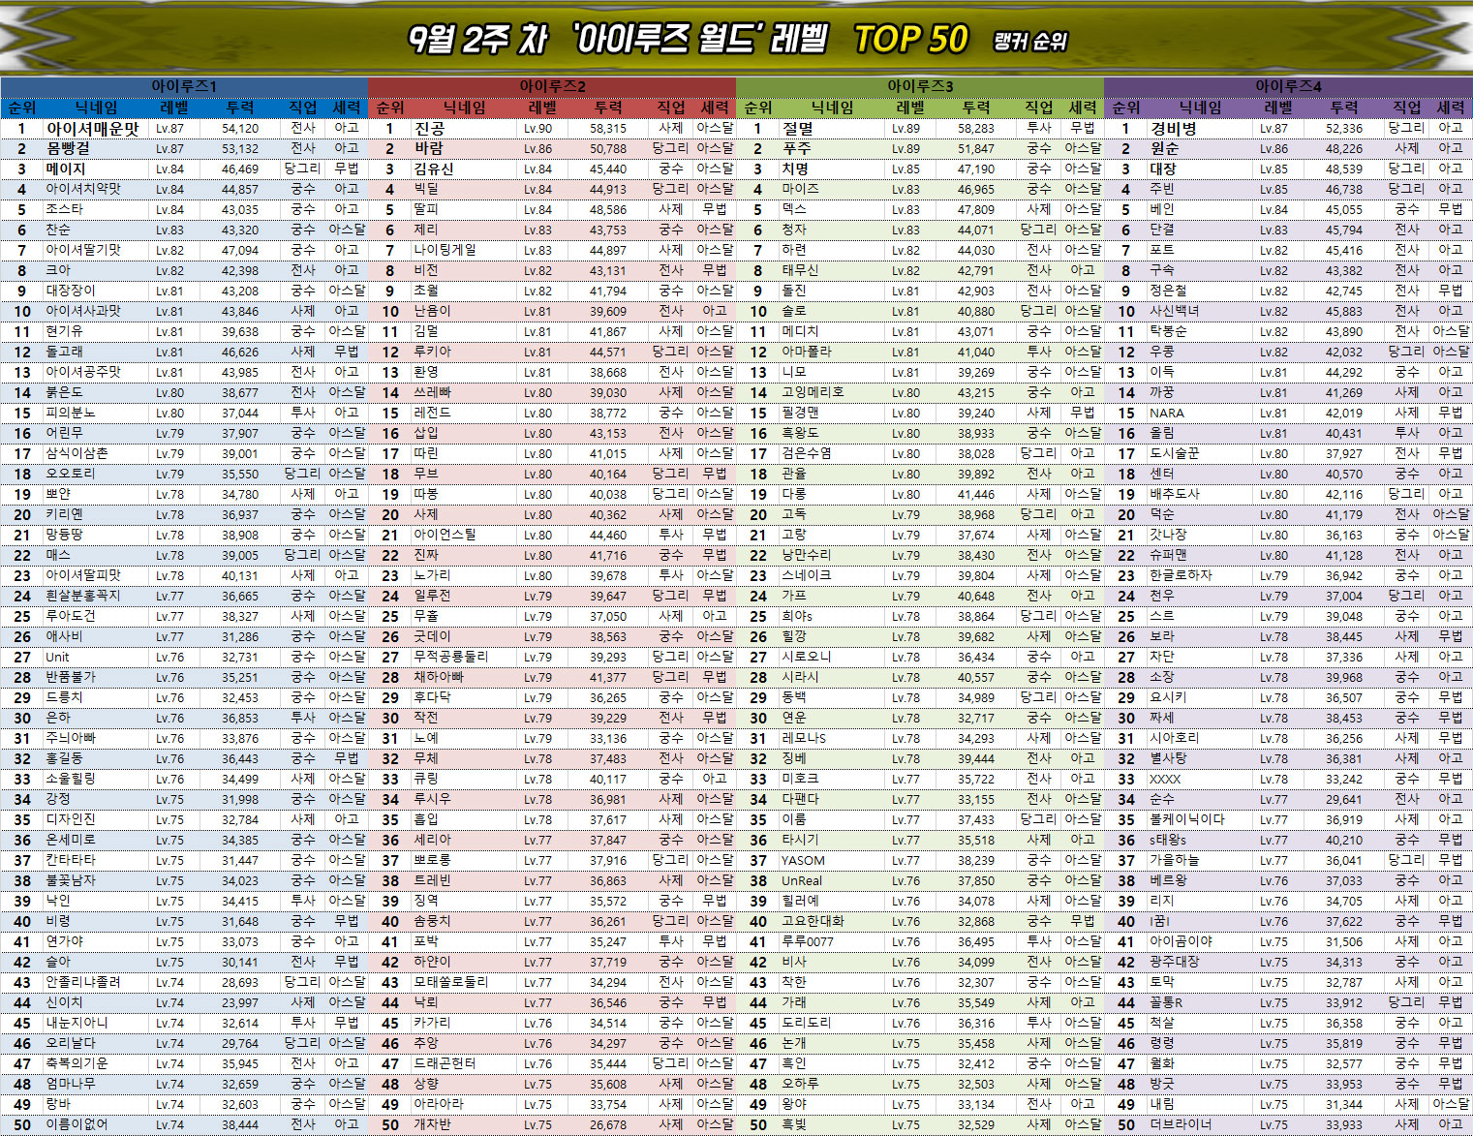The height and width of the screenshot is (1136, 1473).
Task: Click the 아이루즈3 server header
Action: click(920, 86)
